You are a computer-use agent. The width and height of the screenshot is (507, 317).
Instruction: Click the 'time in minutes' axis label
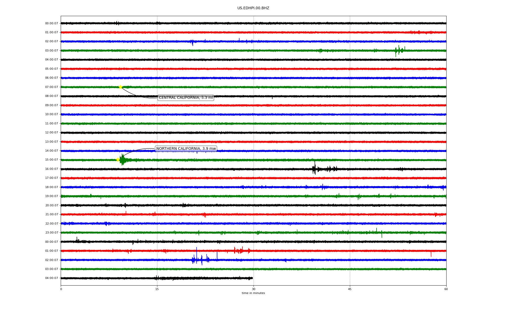253,293
